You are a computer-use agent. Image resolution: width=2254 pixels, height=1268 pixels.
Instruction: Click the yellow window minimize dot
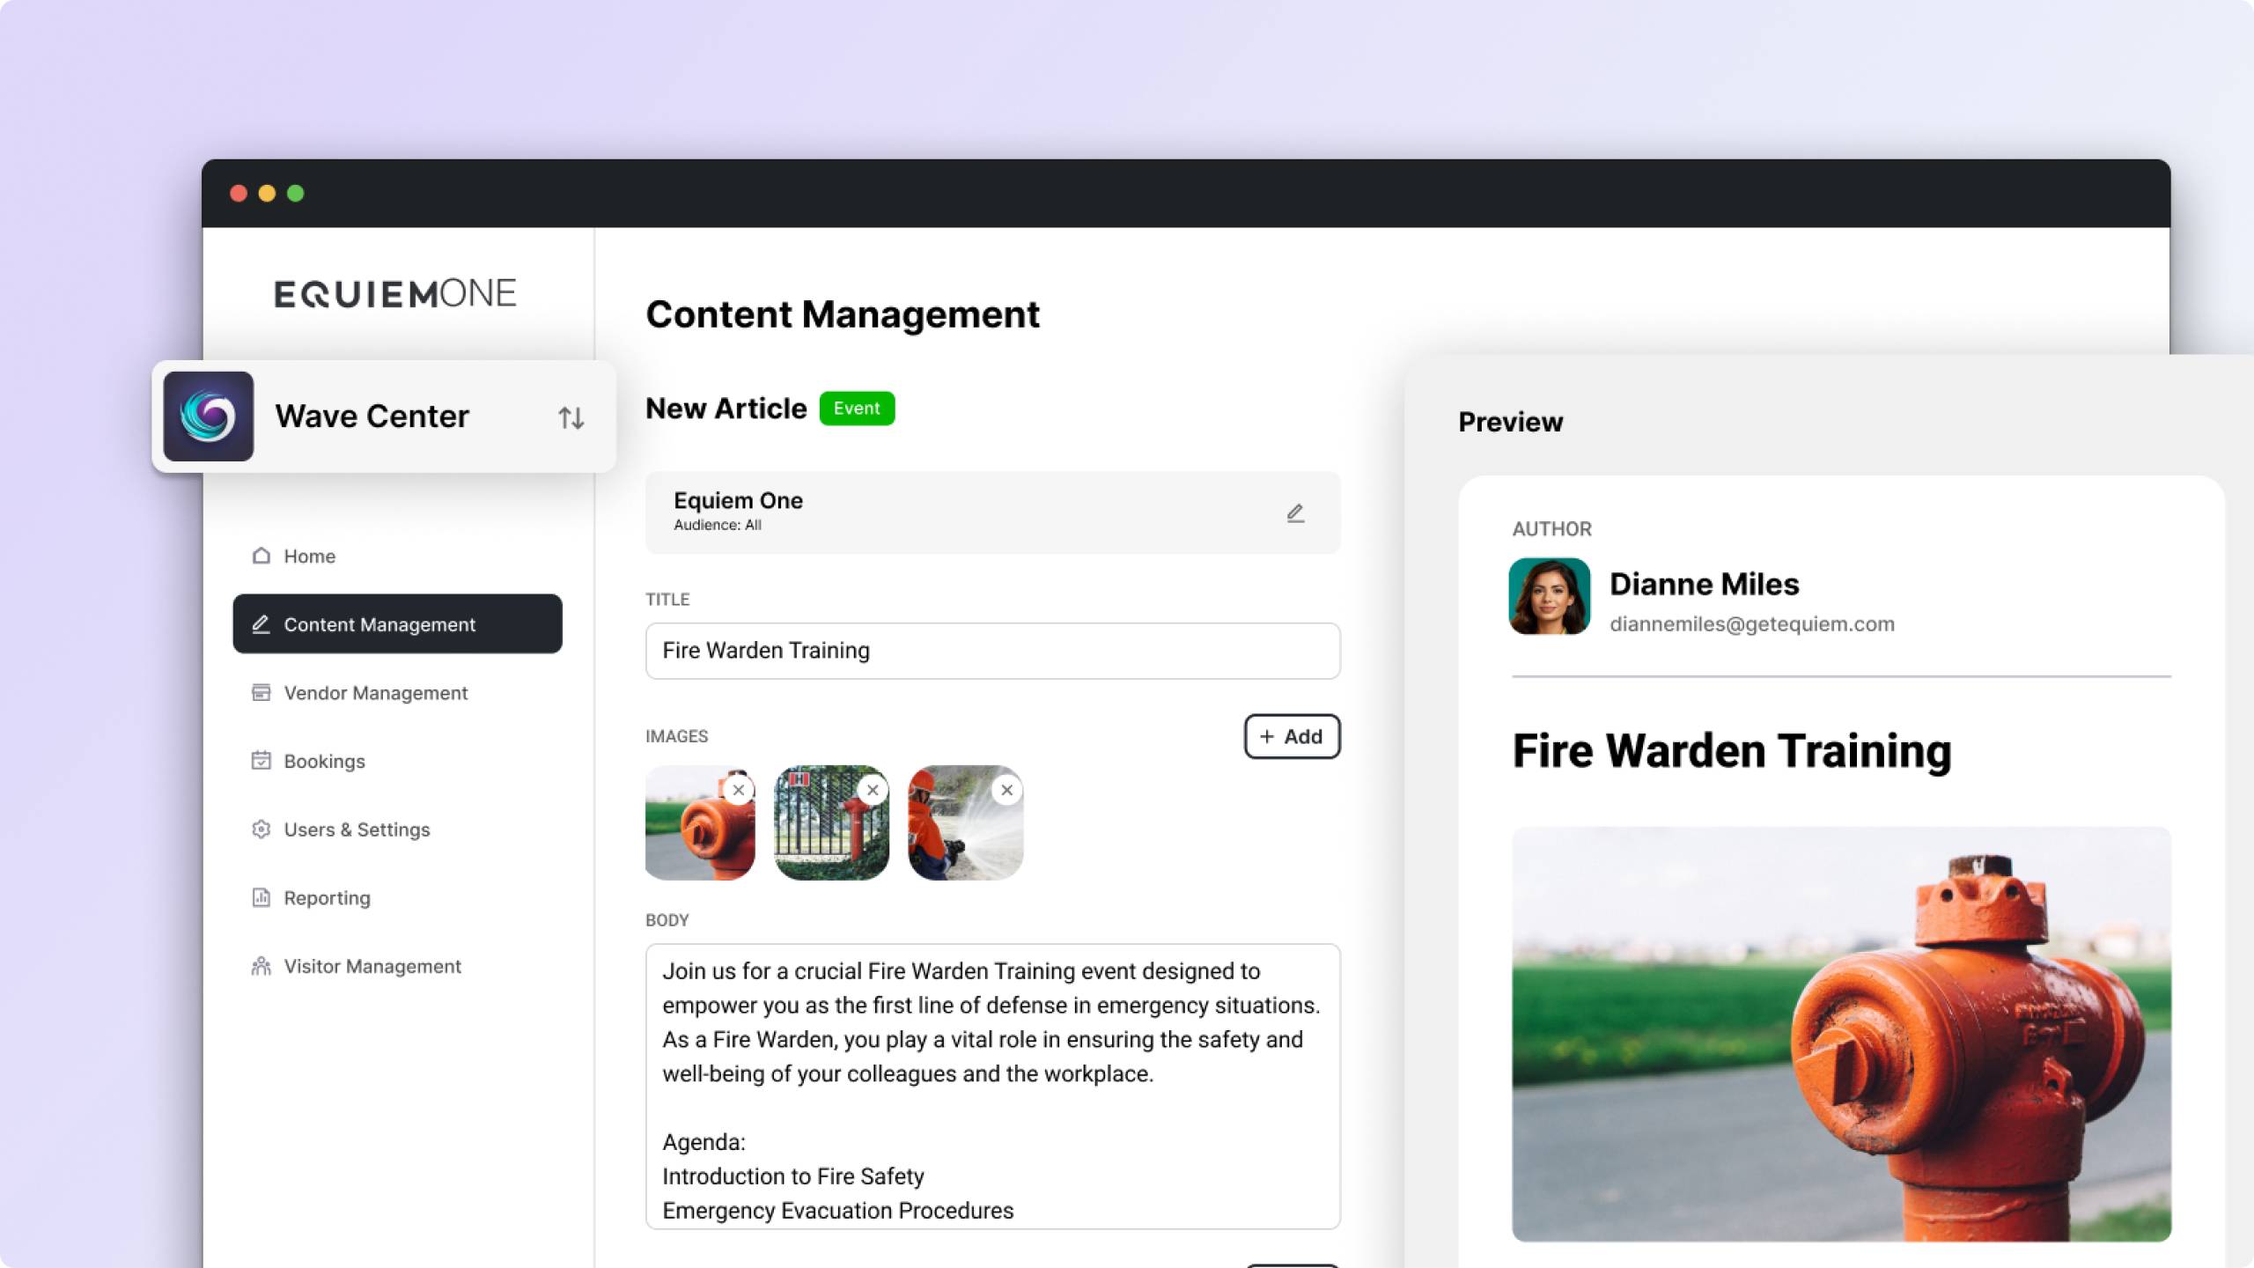click(267, 194)
